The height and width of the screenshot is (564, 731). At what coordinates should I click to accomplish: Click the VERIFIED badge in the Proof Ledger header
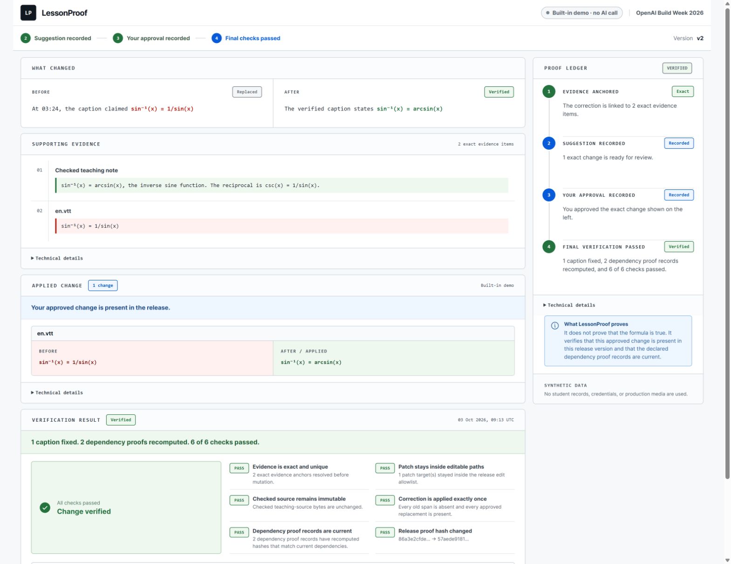pos(677,68)
